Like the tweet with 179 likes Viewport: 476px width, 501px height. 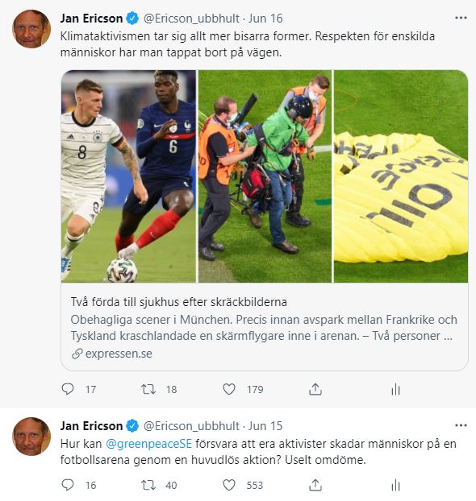(x=229, y=389)
